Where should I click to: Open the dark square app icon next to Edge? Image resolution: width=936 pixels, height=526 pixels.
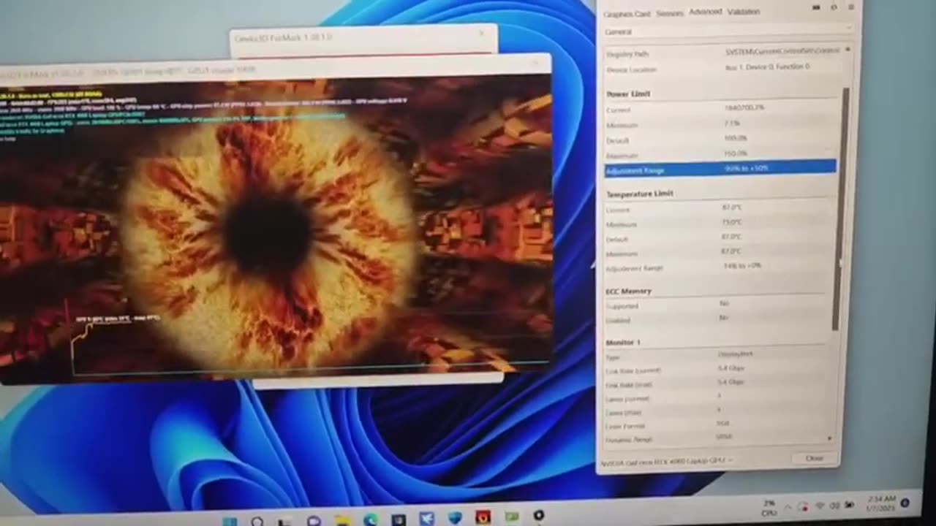click(x=399, y=519)
